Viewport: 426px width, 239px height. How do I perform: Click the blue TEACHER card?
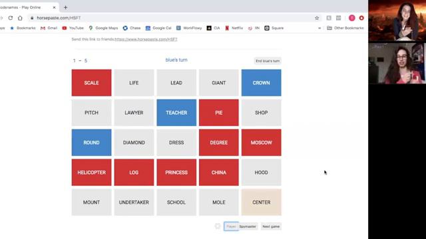(176, 112)
